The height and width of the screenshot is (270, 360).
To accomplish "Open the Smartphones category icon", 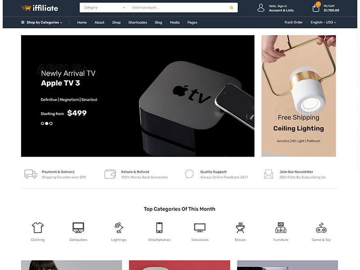I will 159,228.
